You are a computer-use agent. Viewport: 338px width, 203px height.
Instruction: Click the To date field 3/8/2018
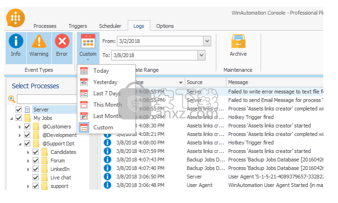[154, 55]
